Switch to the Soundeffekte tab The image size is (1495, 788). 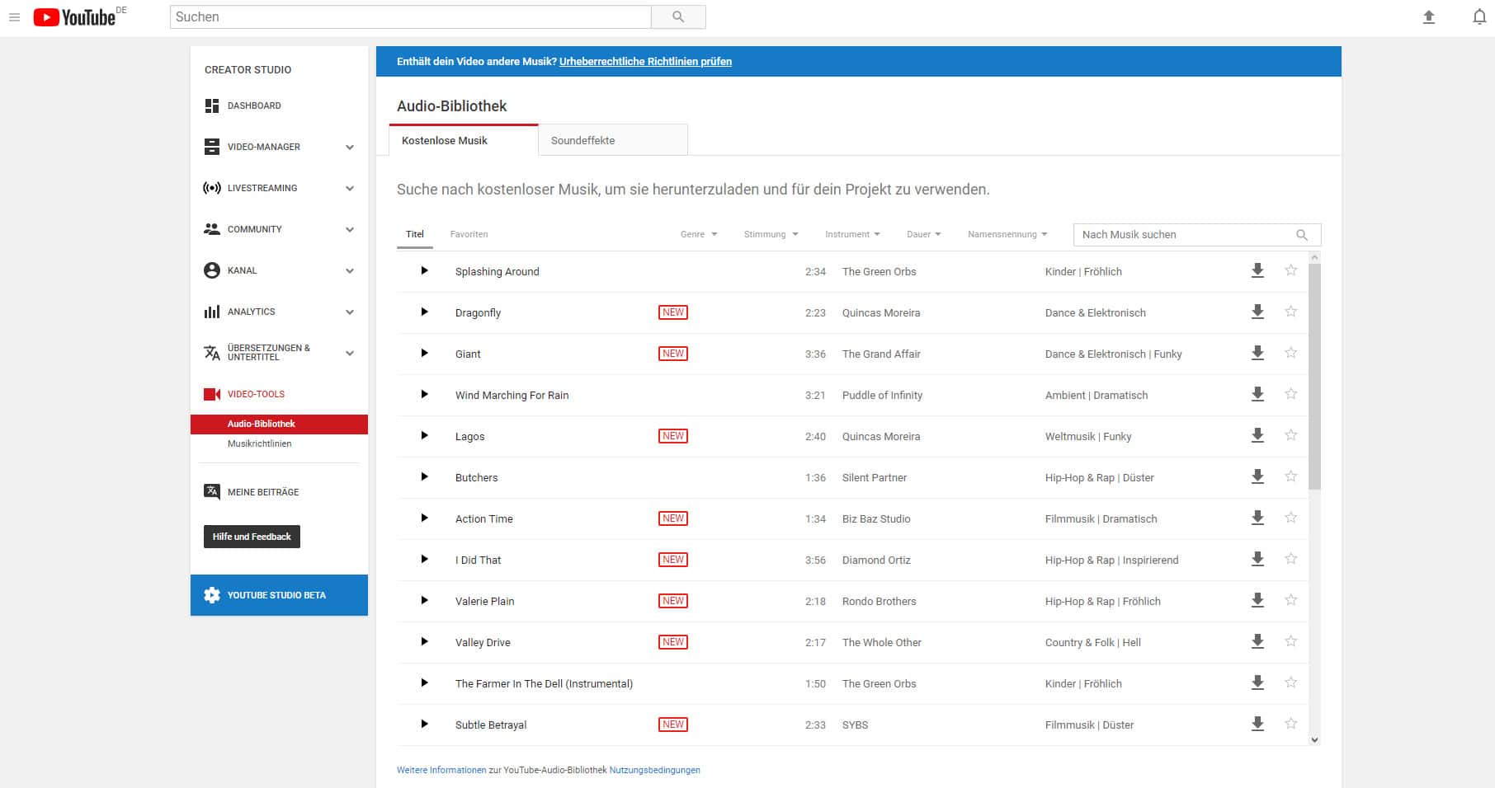pyautogui.click(x=613, y=140)
